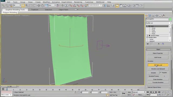Open the Create Selection Set dropdown
173x97 pixels.
[x=95, y=5]
